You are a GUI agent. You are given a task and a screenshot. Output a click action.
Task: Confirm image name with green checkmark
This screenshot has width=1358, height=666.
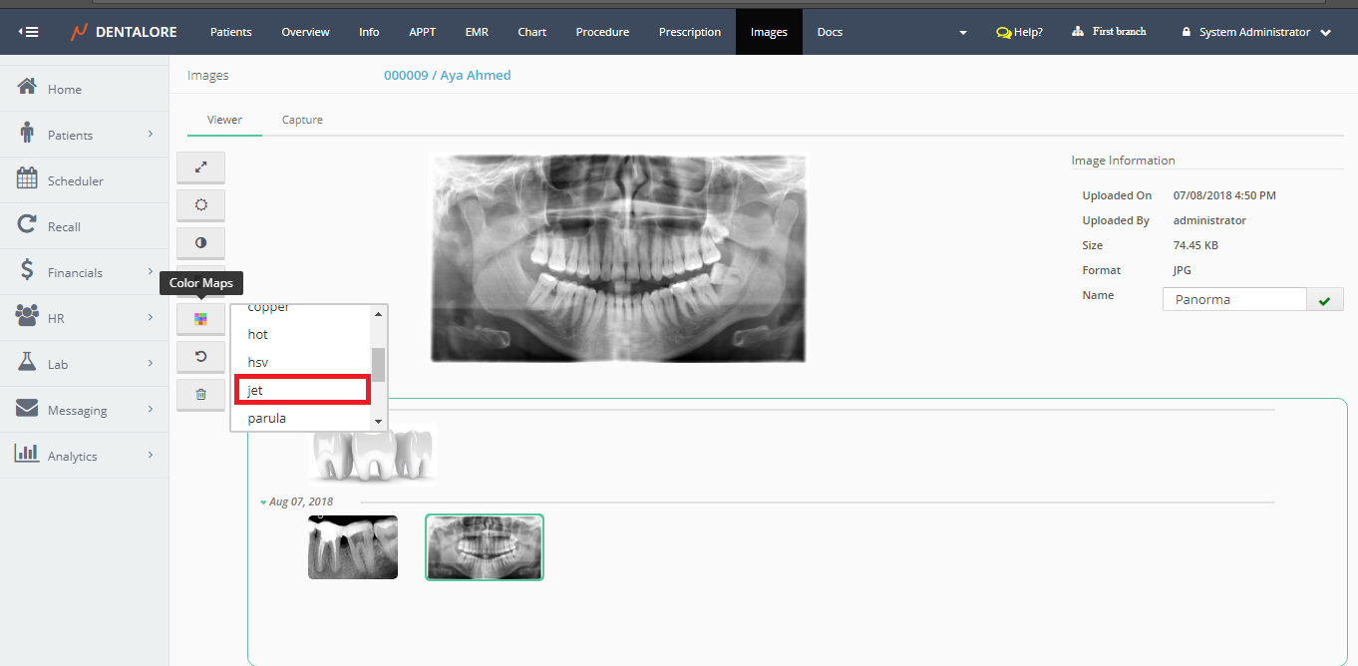pyautogui.click(x=1324, y=300)
